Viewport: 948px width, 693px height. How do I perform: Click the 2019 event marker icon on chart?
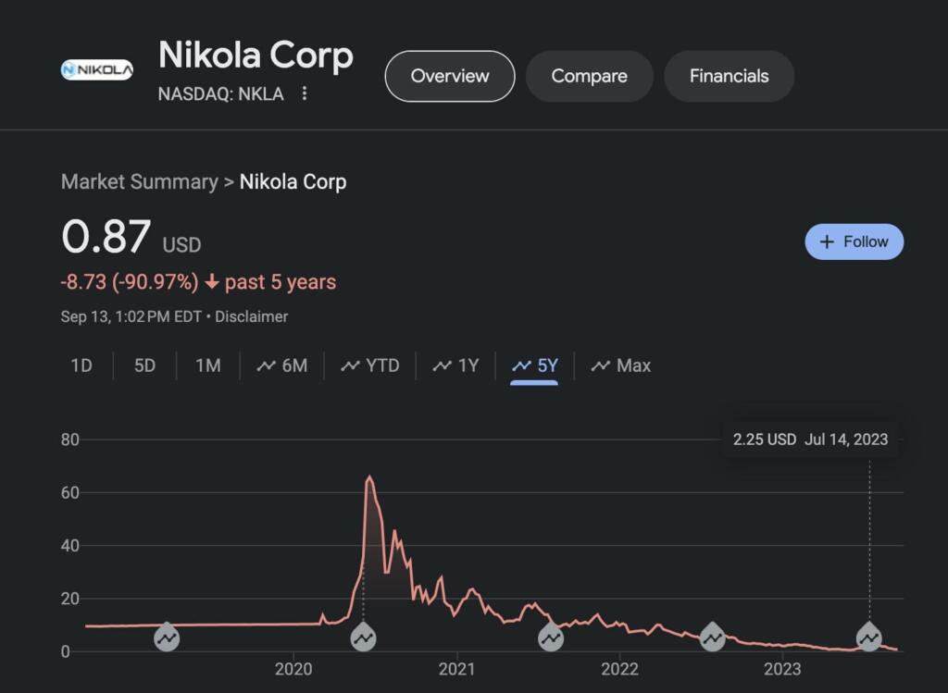point(167,637)
